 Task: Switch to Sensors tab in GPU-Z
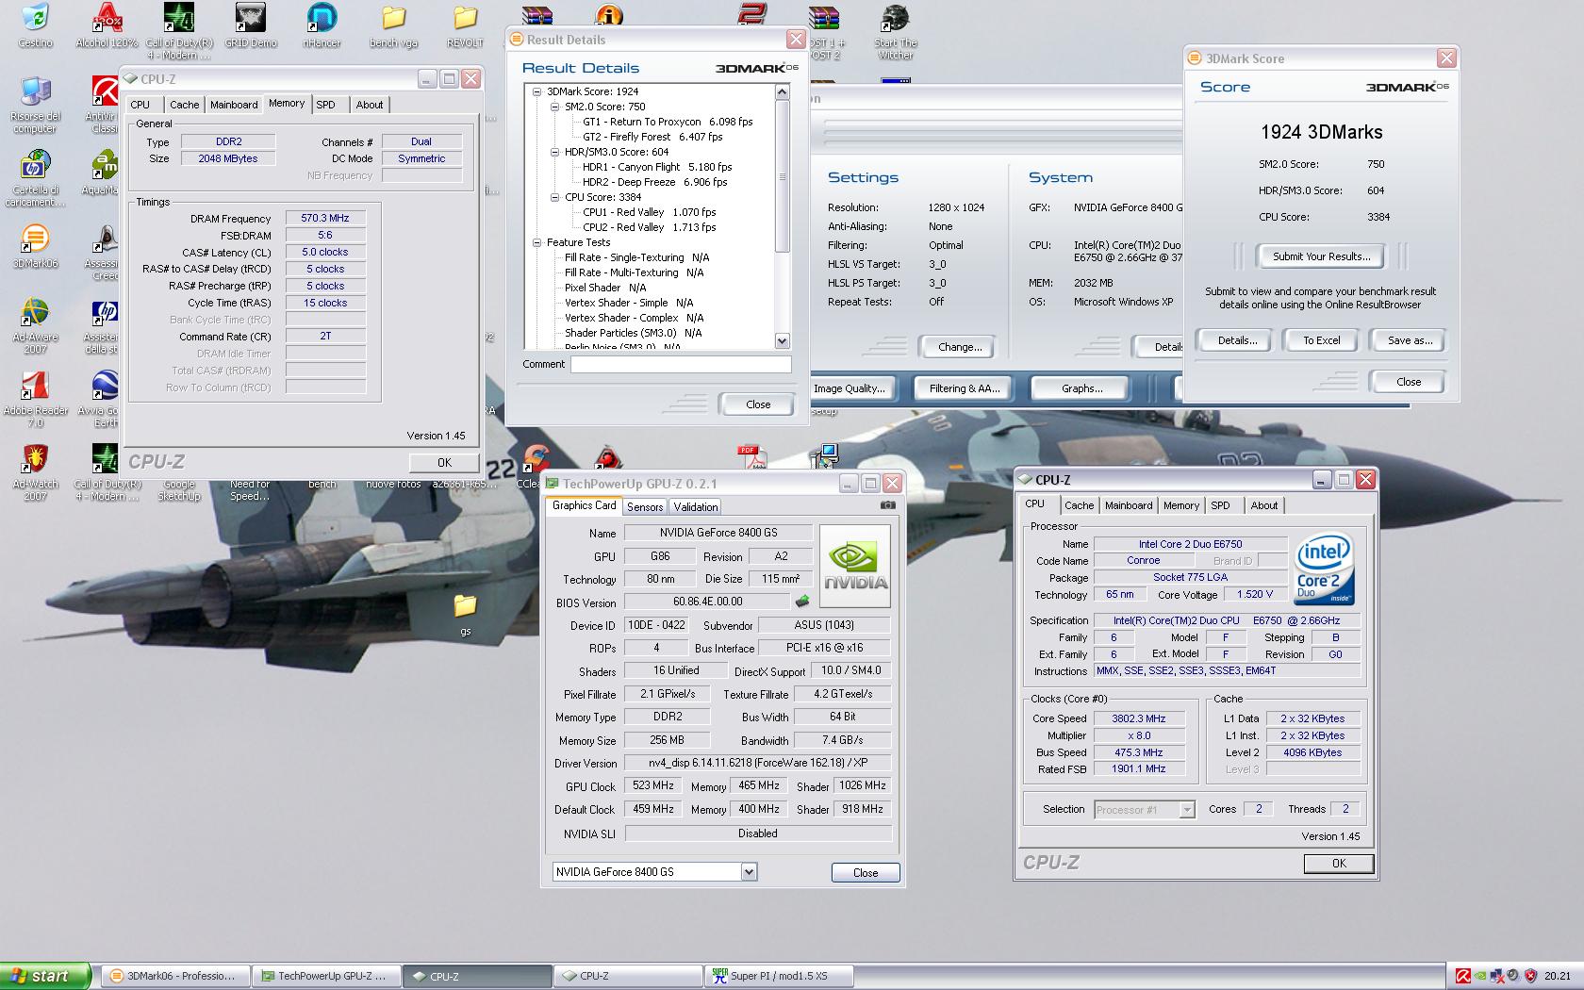coord(645,506)
